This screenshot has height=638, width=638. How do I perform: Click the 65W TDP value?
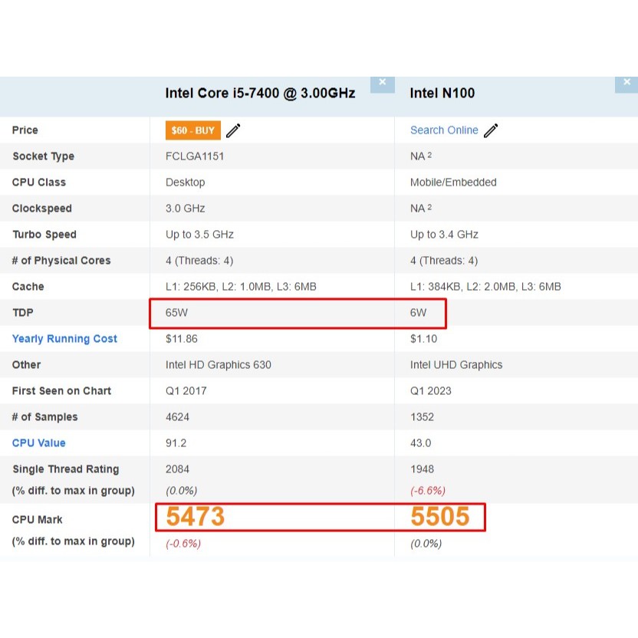176,313
